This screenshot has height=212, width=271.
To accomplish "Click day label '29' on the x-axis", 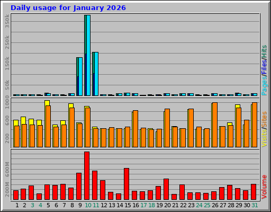I will [239, 205].
